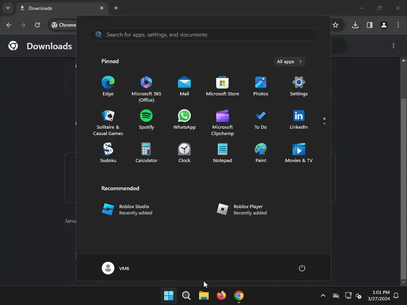Open the LinkedIn app

tap(299, 120)
